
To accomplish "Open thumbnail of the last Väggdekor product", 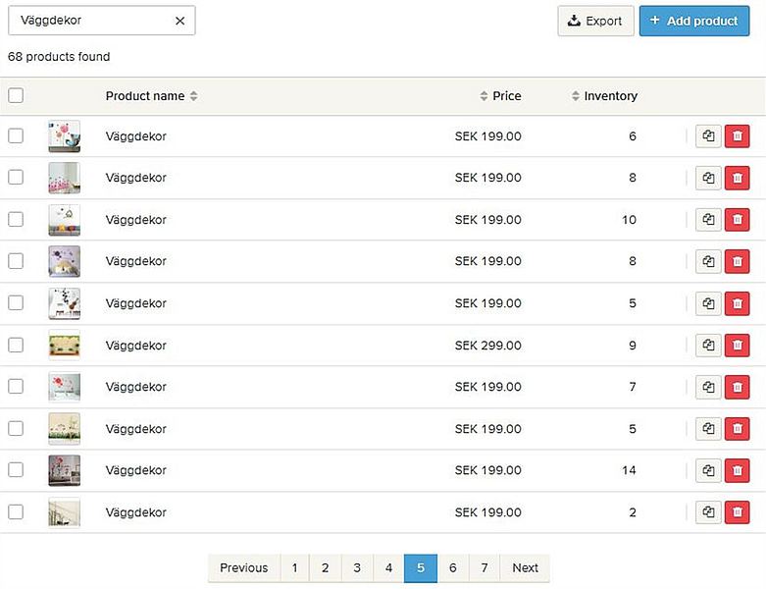I will click(64, 512).
